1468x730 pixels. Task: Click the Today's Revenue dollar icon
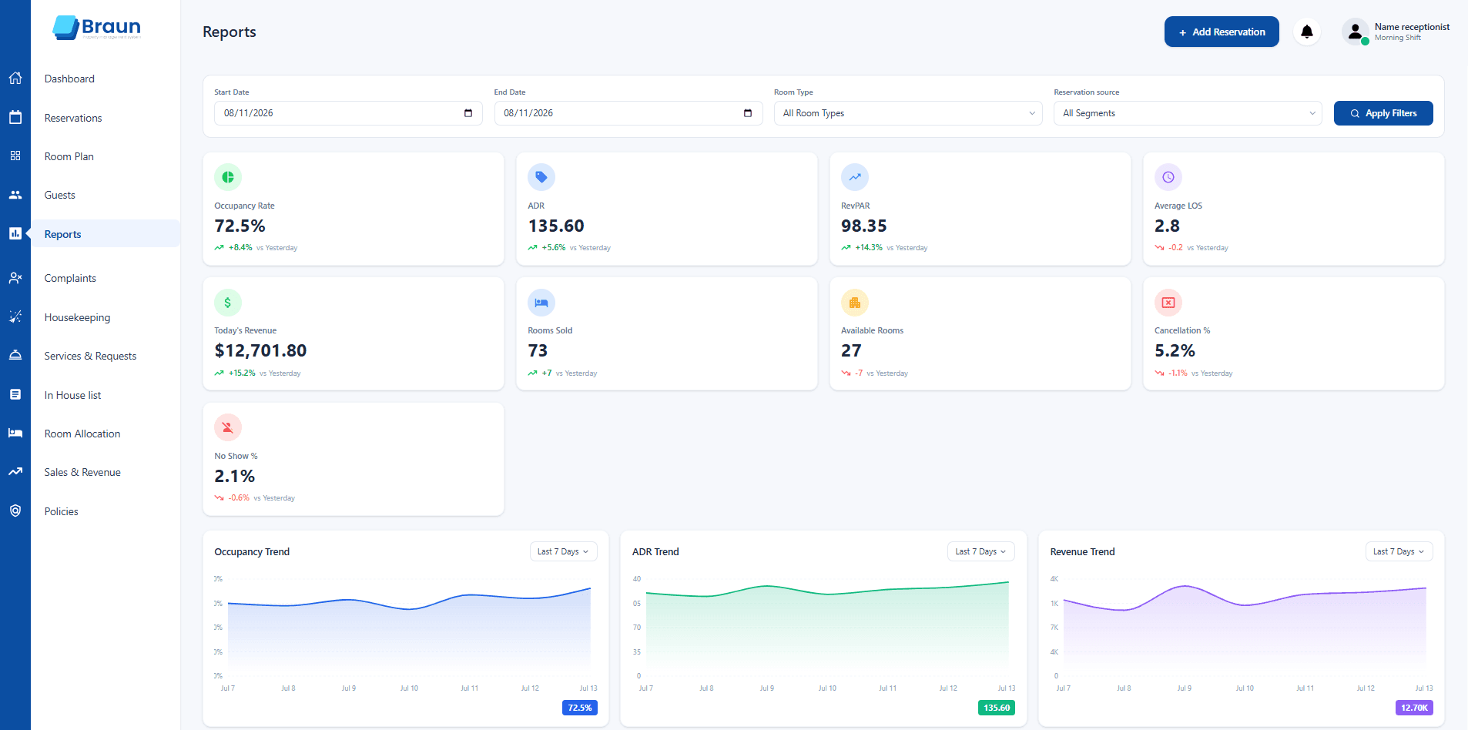pos(228,303)
